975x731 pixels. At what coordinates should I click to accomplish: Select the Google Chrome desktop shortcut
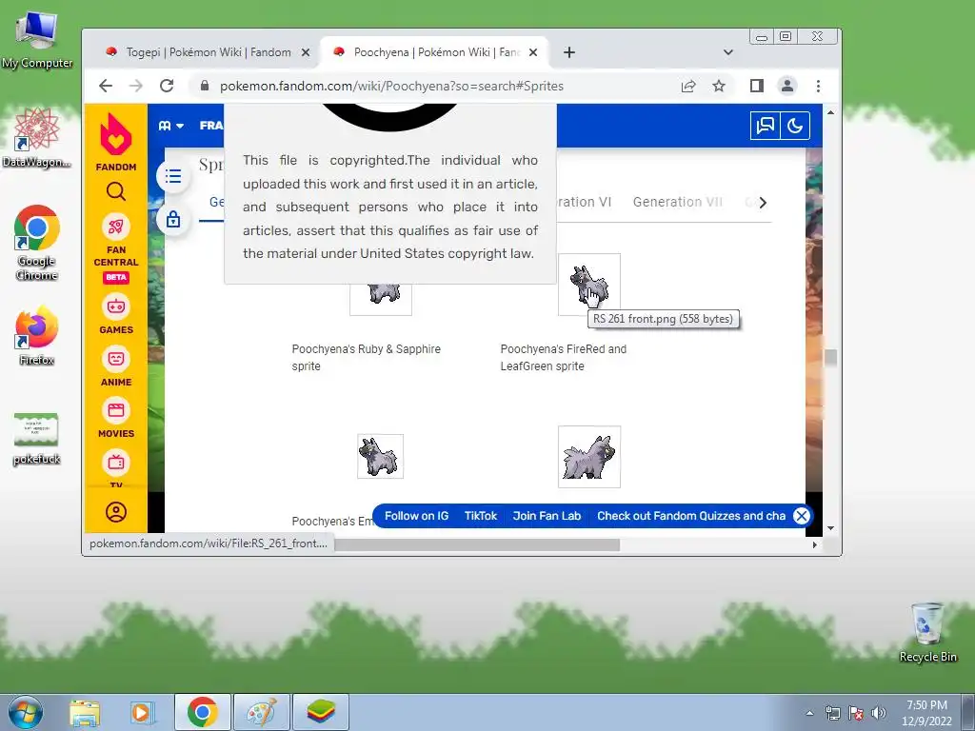pos(37,244)
